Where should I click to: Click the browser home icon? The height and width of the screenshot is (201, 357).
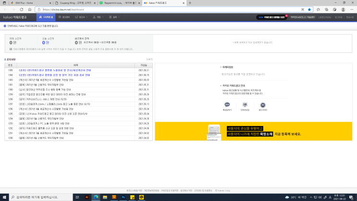pos(30,10)
